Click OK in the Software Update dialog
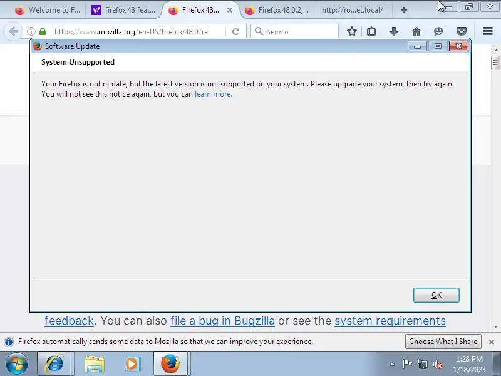This screenshot has height=376, width=501. point(436,295)
